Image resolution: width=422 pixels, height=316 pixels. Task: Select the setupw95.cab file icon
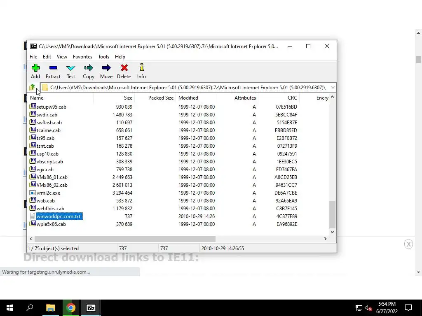tap(33, 107)
